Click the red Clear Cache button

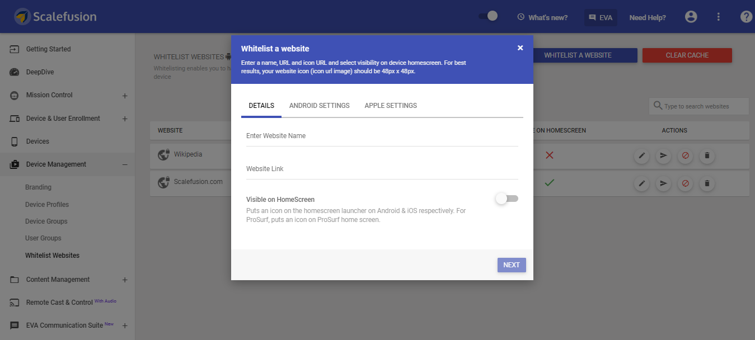[x=687, y=55]
